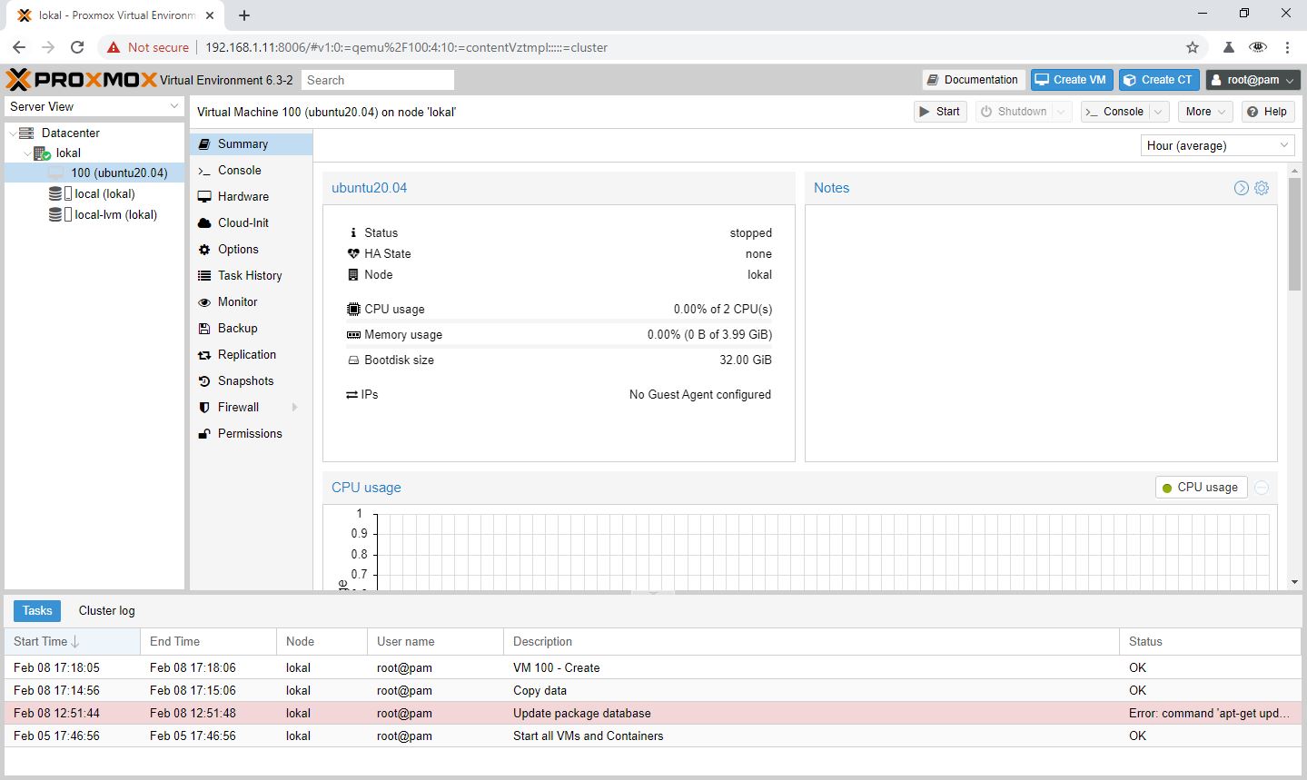Viewport: 1307px width, 780px height.
Task: Expand the Firewall submenu arrow
Action: coord(295,408)
